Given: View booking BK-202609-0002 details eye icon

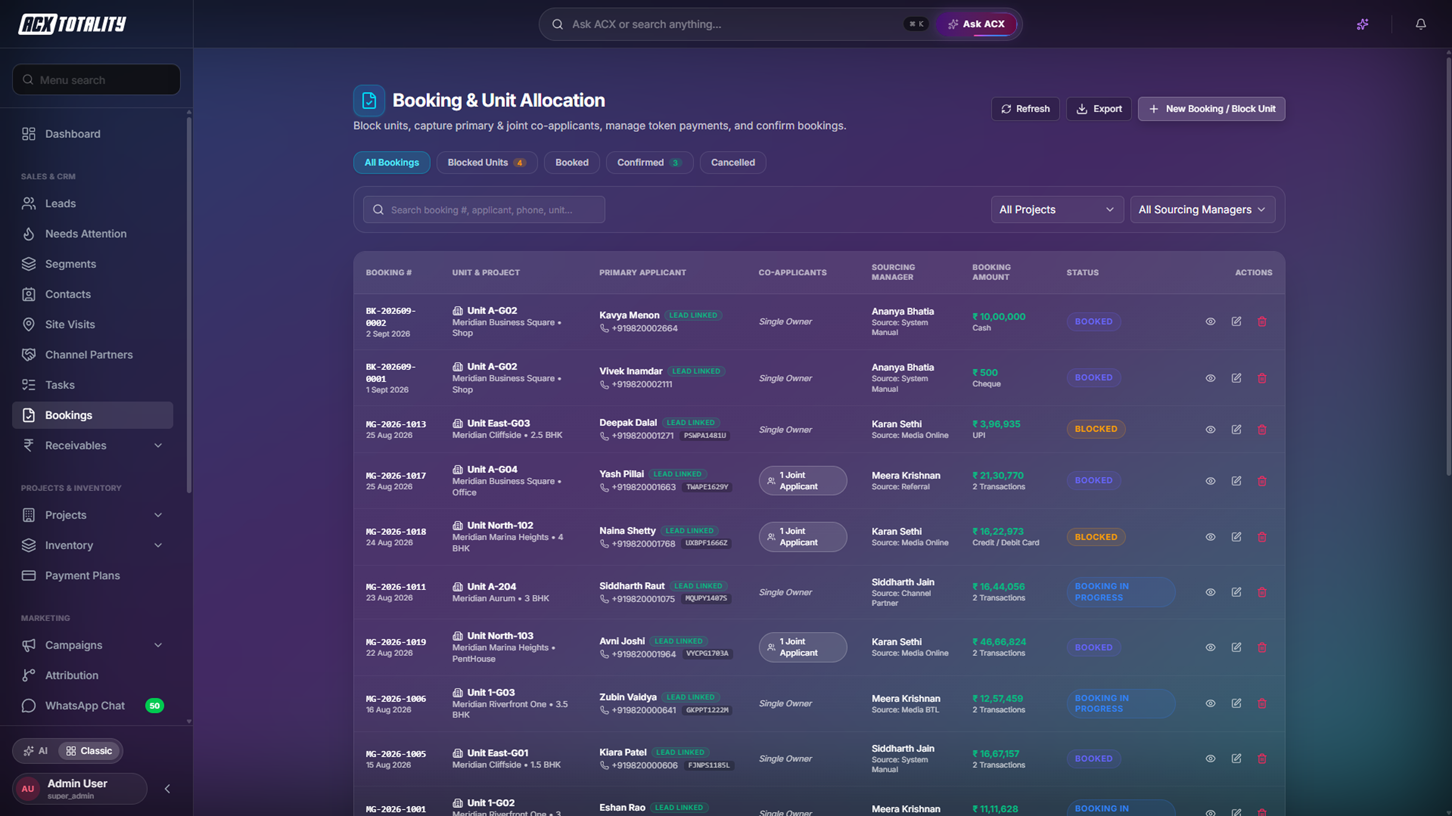Looking at the screenshot, I should point(1210,321).
